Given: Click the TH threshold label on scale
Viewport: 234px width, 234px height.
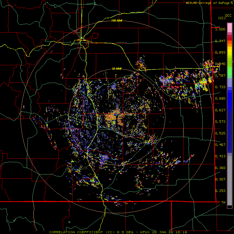Looking at the screenshot, I should [223, 203].
